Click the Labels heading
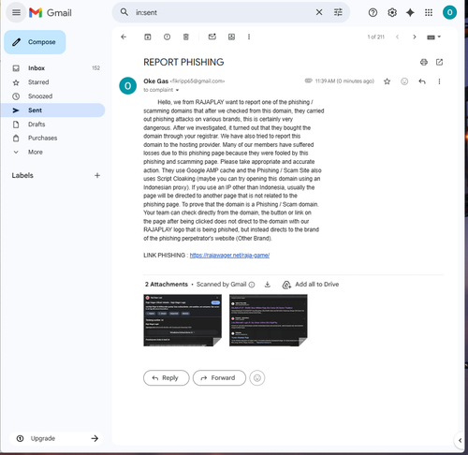The width and height of the screenshot is (468, 455). [22, 175]
